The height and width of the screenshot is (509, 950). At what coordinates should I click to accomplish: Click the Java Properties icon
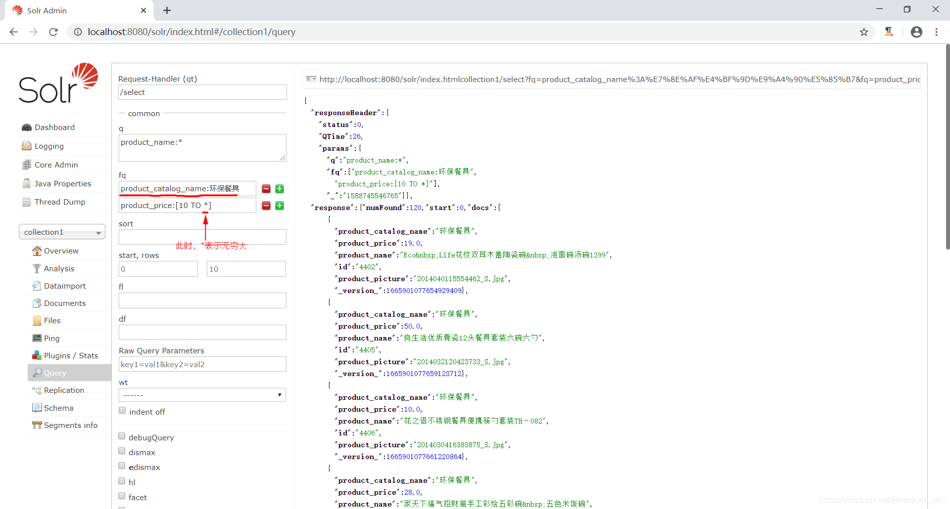(27, 183)
